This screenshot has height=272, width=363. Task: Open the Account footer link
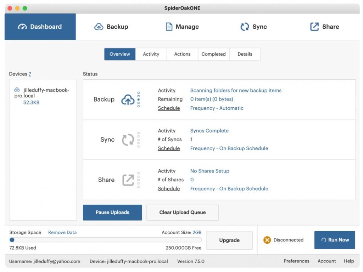tap(326, 261)
